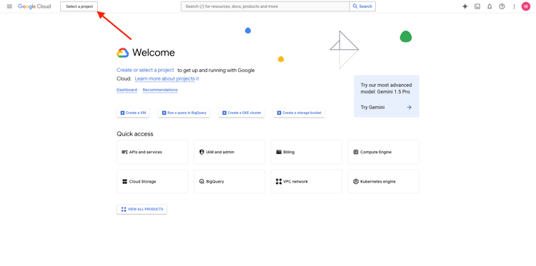Focus the resources search field

tap(265, 6)
